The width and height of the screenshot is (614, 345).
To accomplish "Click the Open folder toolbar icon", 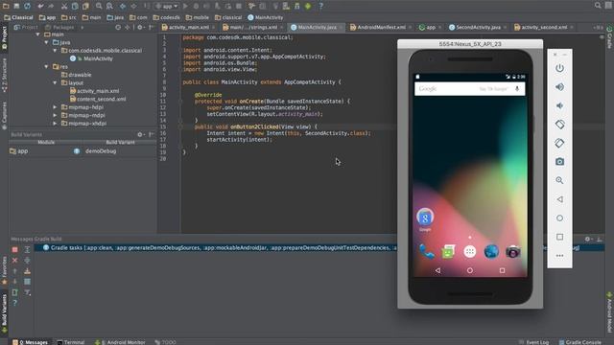I will click(6, 6).
